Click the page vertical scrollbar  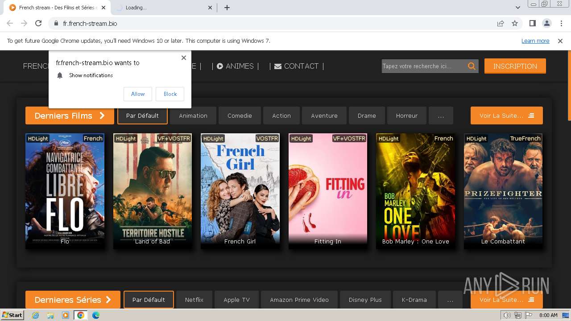click(x=569, y=85)
